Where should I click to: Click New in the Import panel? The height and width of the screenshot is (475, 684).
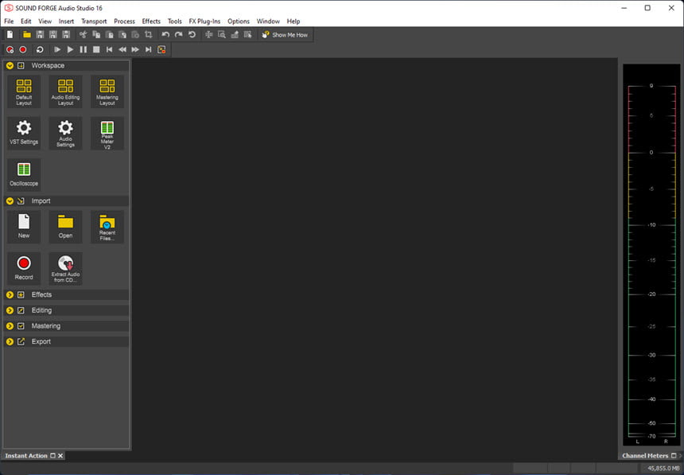click(x=24, y=227)
